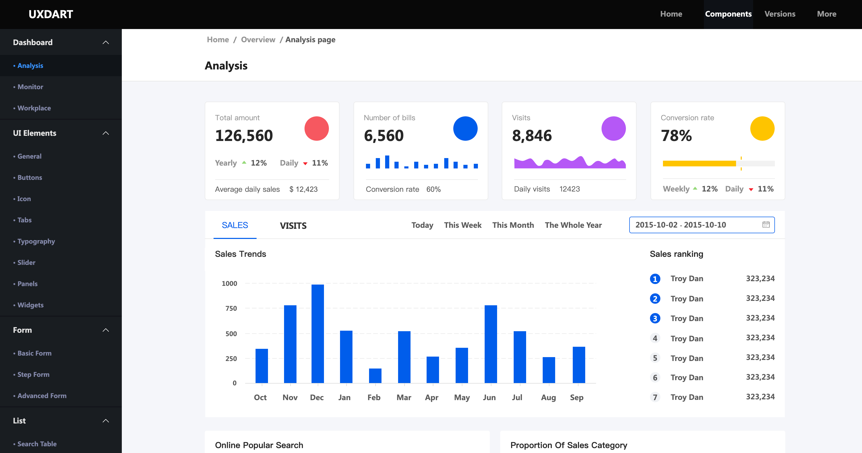This screenshot has height=453, width=862.
Task: Click rank 1 badge in Sales ranking
Action: 655,279
